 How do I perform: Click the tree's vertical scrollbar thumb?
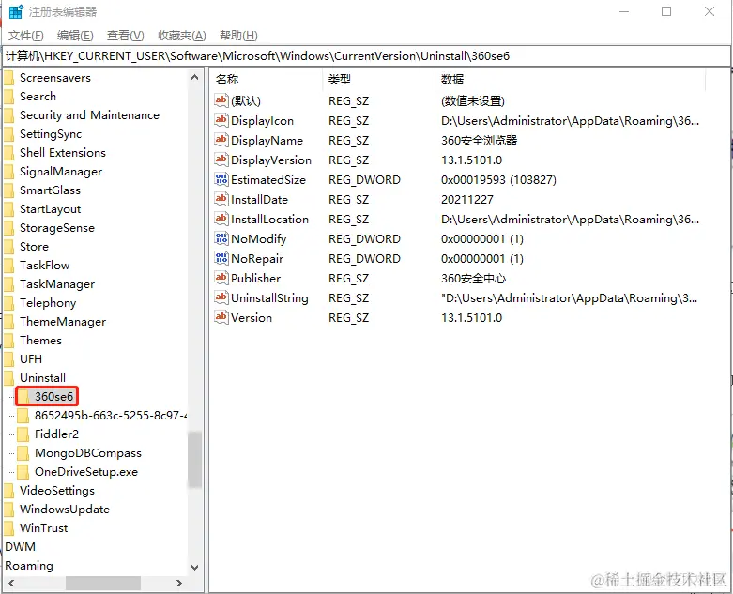[x=195, y=460]
